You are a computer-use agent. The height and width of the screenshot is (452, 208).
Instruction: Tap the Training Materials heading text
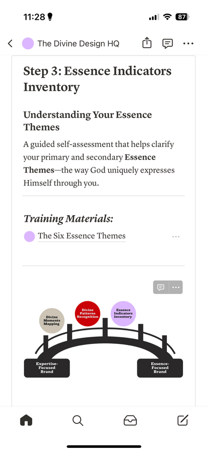coord(68,219)
